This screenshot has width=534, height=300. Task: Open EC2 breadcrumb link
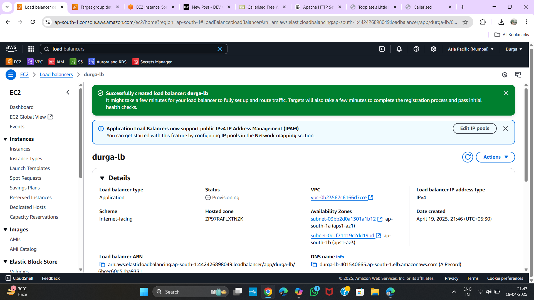tap(24, 74)
